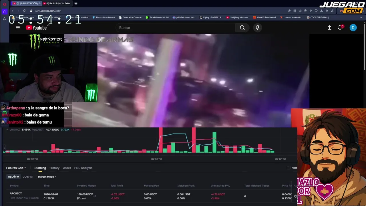This screenshot has height=206, width=366.
Task: Select the USD©-M toggle
Action: [13, 177]
